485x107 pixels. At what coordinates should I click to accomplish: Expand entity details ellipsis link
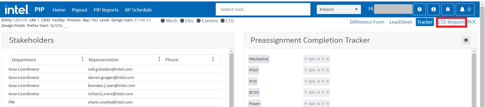66,27
